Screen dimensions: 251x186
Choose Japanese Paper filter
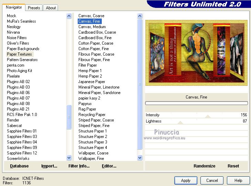(92, 82)
